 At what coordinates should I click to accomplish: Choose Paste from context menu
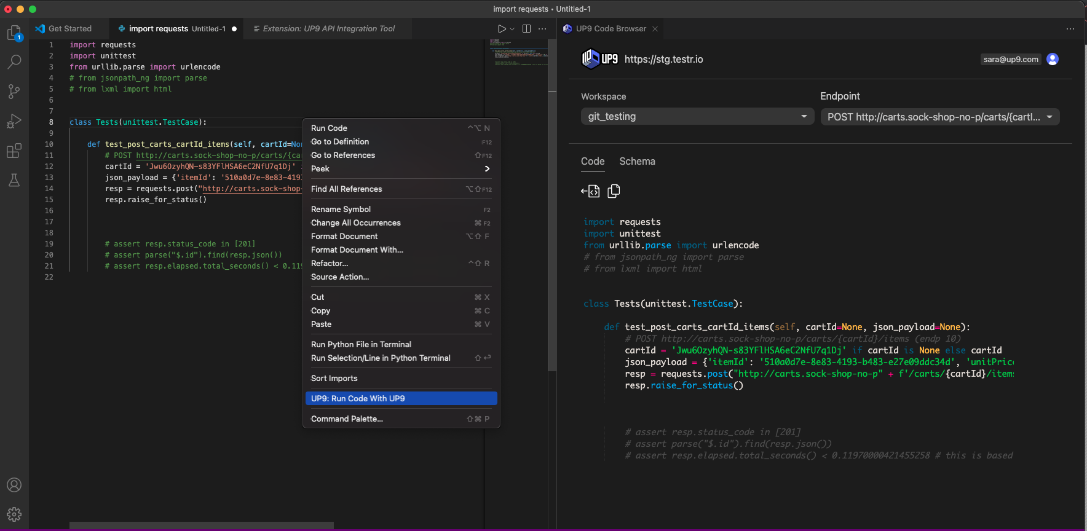[x=401, y=324]
